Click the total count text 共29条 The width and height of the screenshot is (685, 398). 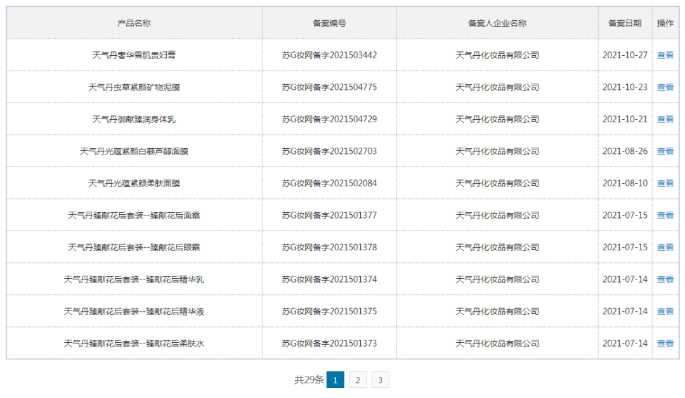309,380
